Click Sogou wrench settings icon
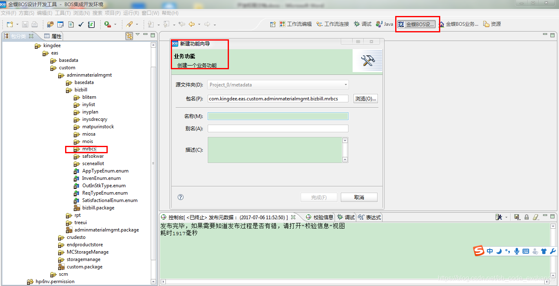Image resolution: width=559 pixels, height=286 pixels. [552, 251]
